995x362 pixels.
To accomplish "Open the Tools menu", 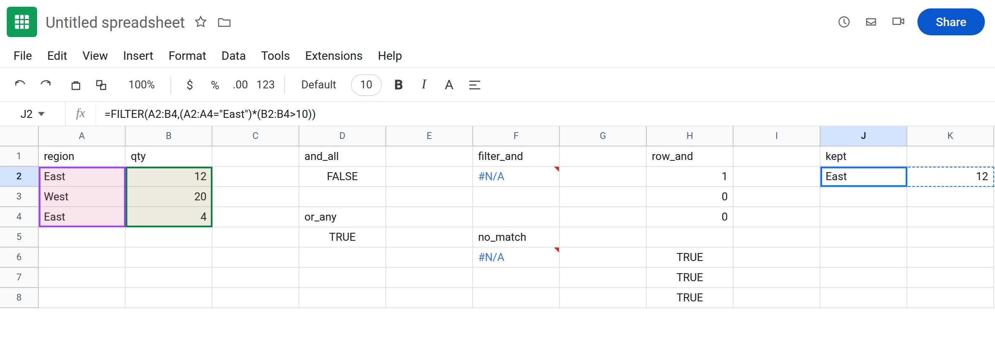I will (x=275, y=56).
